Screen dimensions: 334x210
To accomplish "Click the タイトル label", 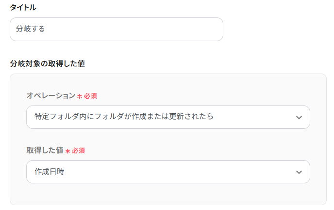I will 23,7.
